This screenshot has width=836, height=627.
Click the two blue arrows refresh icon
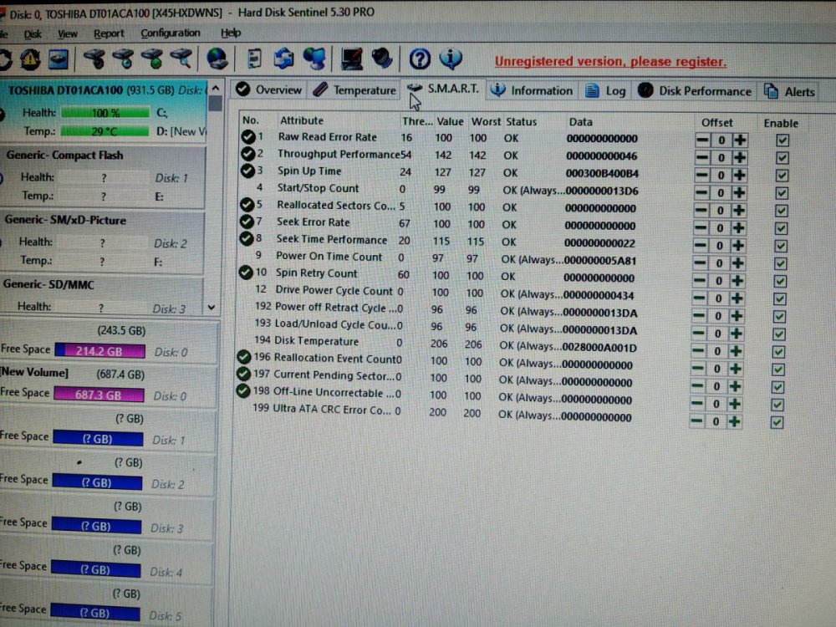coord(284,59)
